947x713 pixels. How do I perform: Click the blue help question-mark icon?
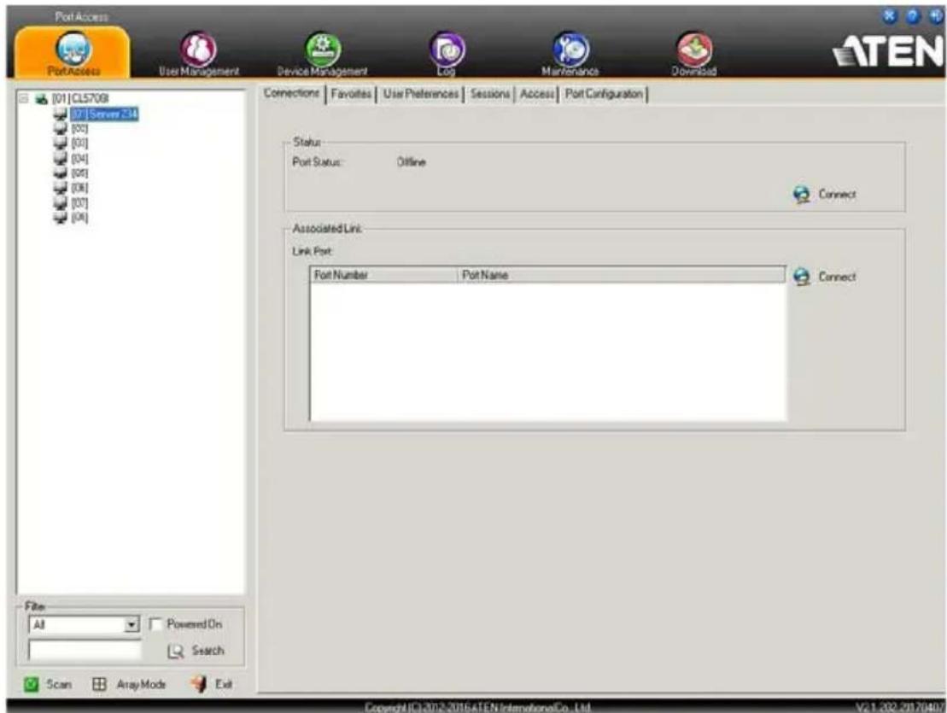point(914,16)
